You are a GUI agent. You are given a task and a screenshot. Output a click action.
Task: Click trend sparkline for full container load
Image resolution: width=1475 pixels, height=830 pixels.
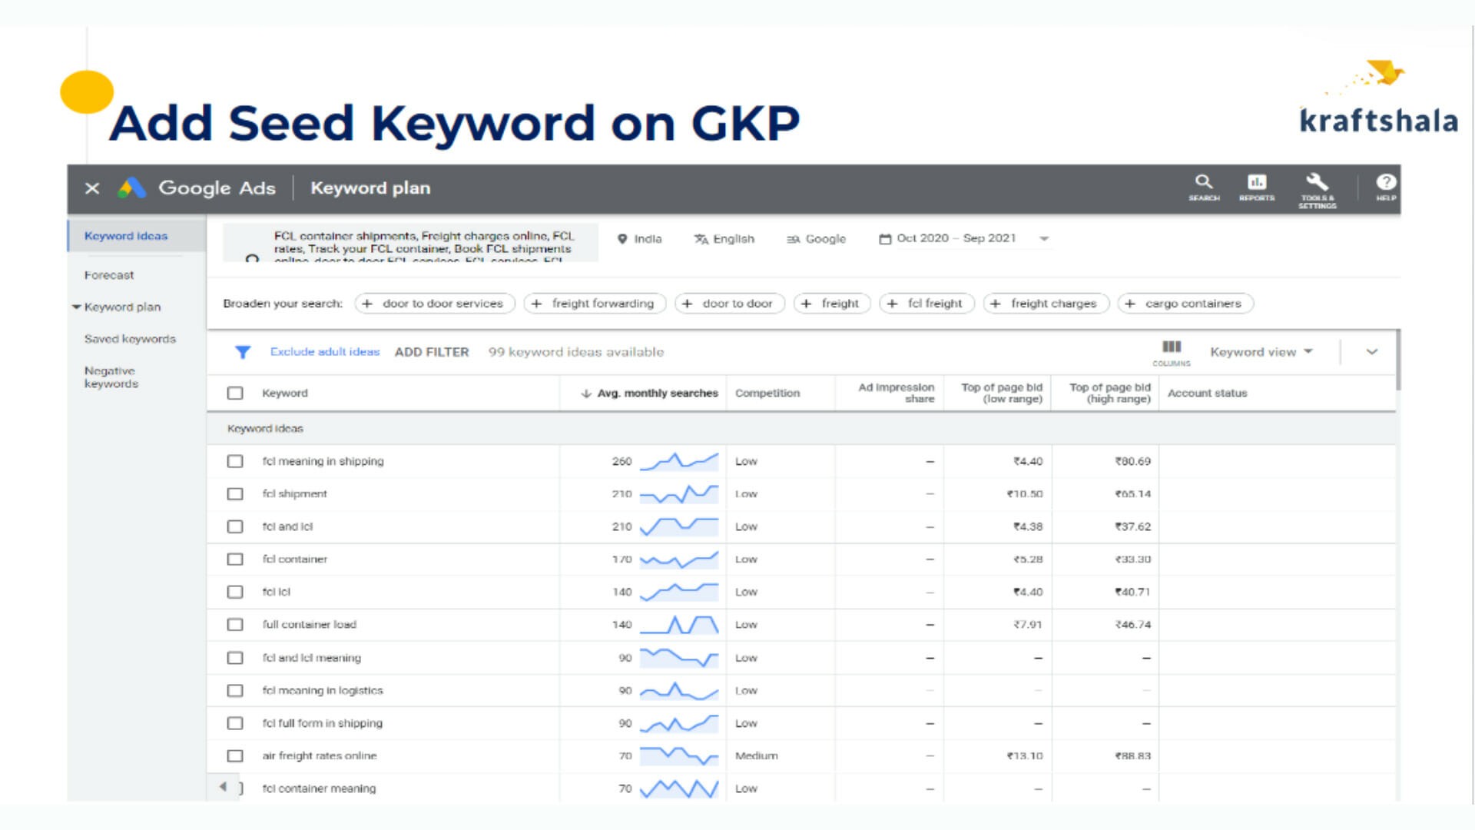point(679,625)
